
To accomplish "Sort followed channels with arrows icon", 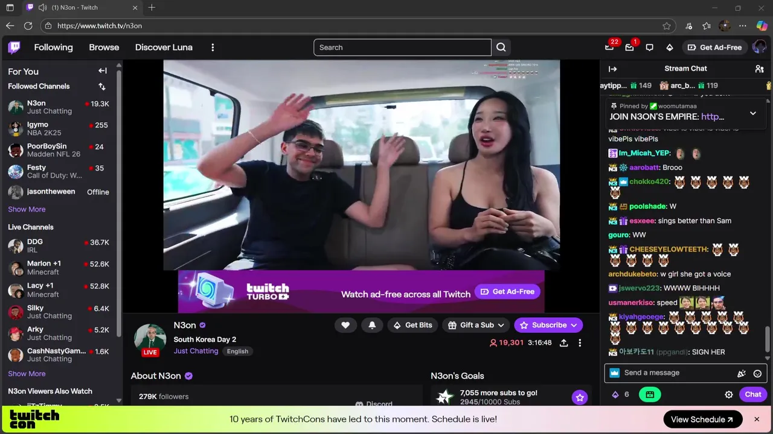I will tap(102, 86).
